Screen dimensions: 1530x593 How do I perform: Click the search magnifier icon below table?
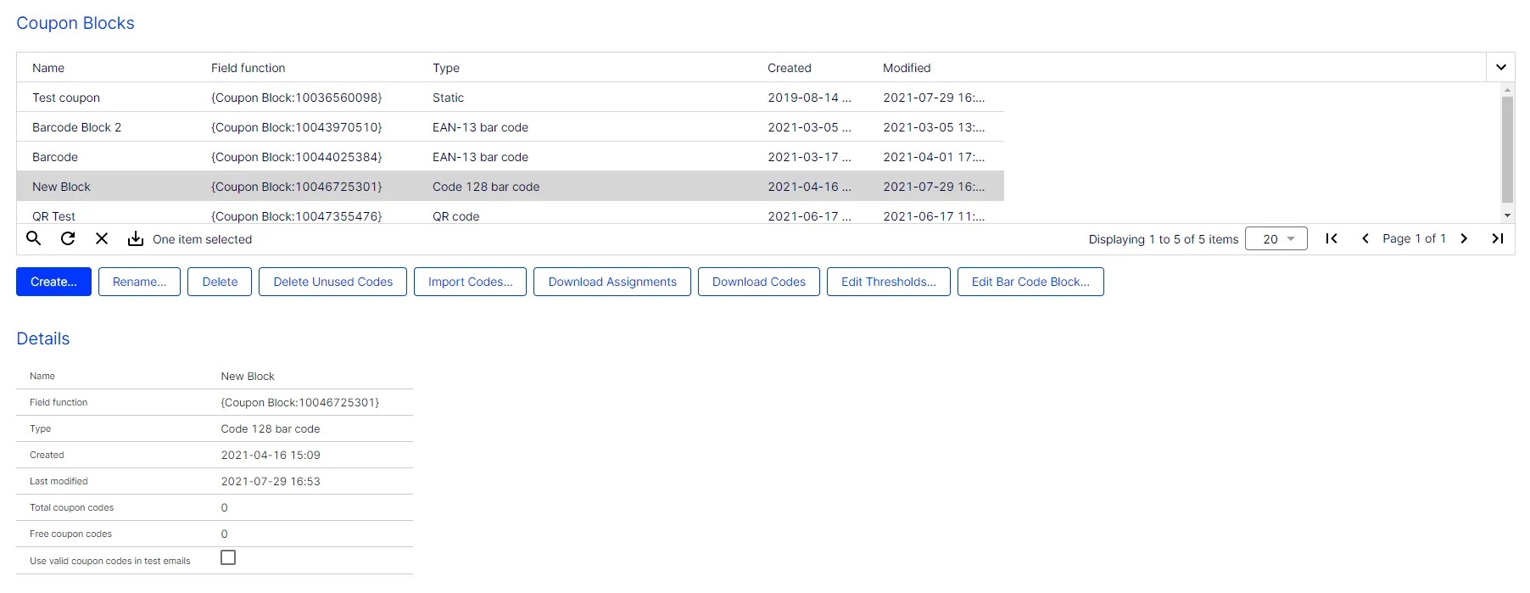(34, 238)
